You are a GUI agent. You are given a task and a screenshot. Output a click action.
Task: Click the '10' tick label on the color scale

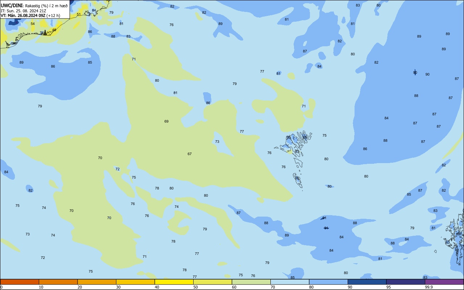tap(41, 287)
